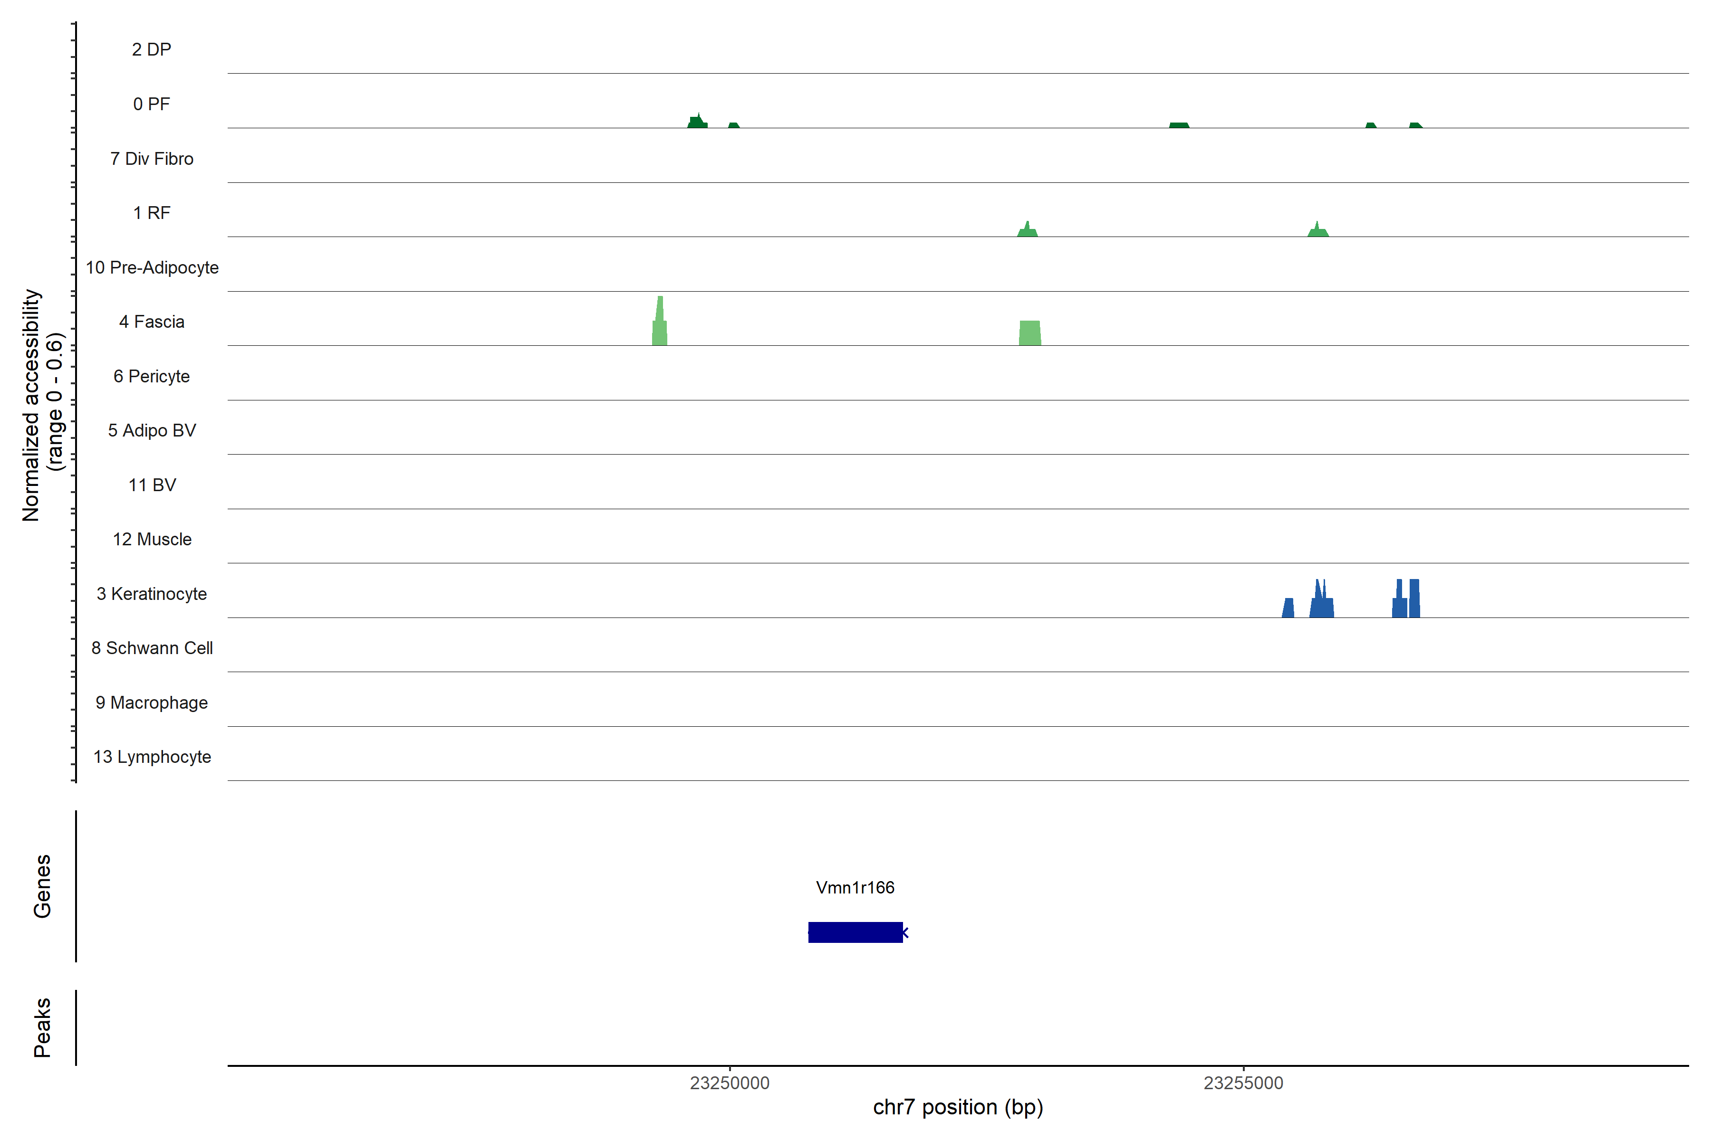This screenshot has height=1140, width=1711.
Task: Select the 10 Pre-Adipocyte track label
Action: tap(152, 267)
